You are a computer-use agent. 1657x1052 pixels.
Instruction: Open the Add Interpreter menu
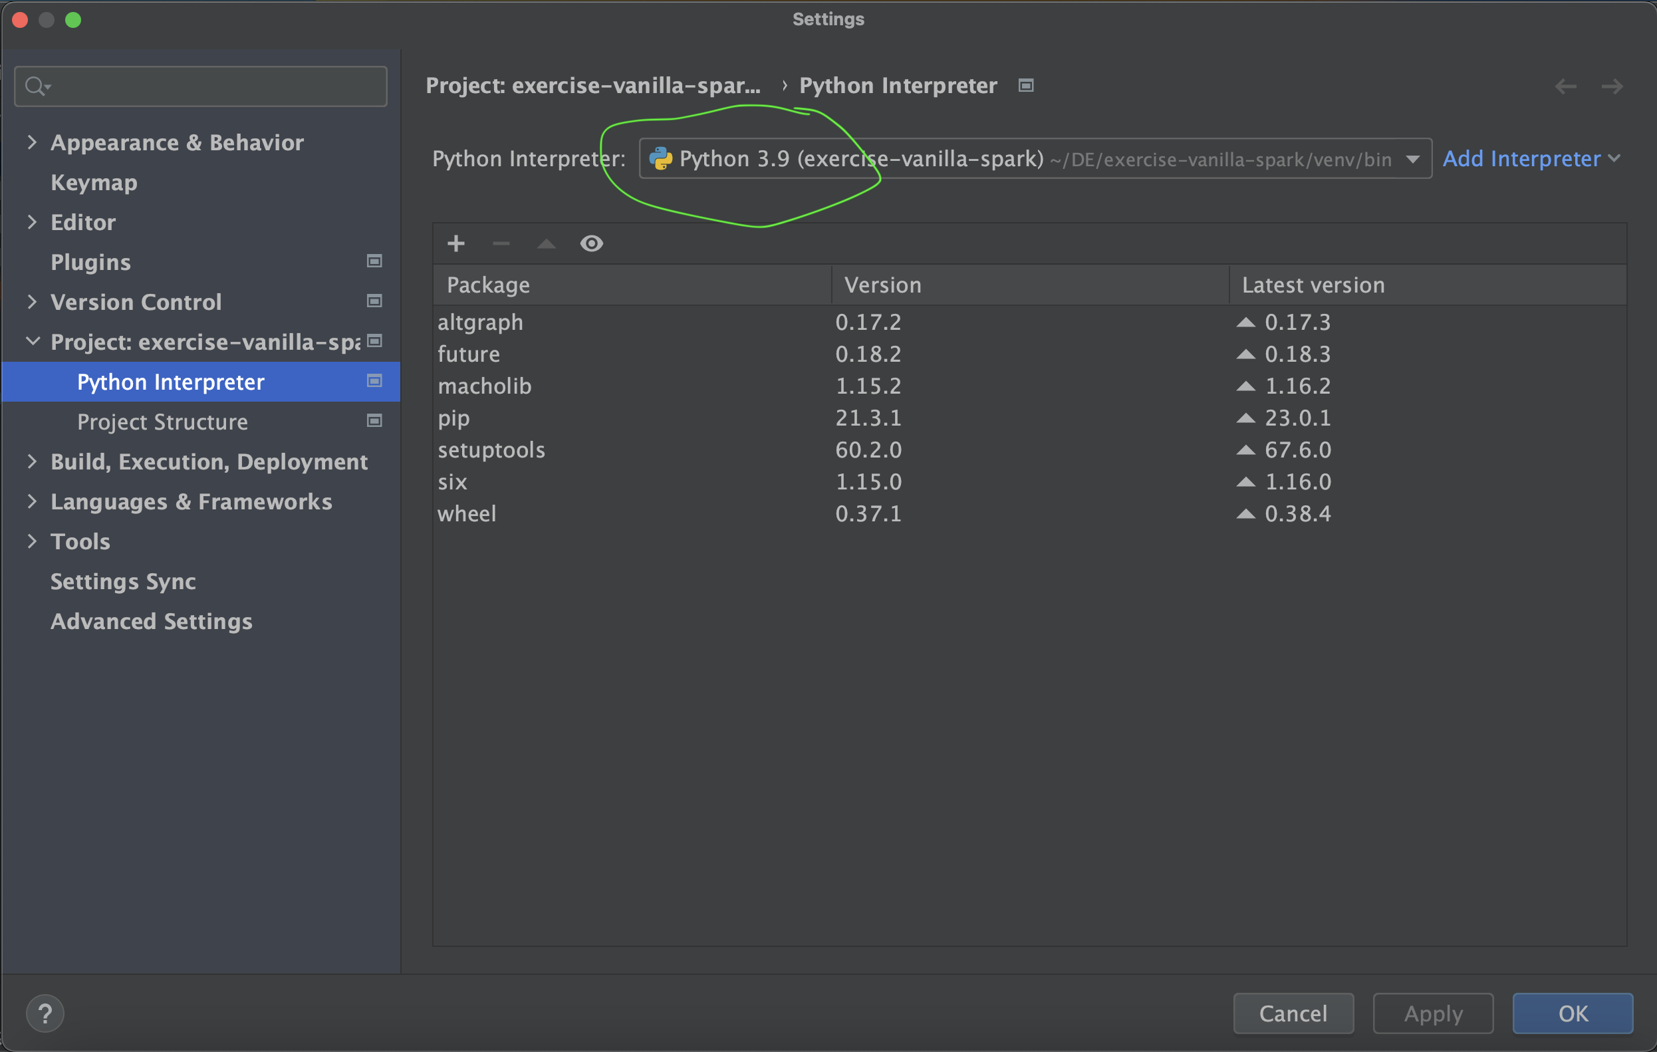pos(1531,159)
